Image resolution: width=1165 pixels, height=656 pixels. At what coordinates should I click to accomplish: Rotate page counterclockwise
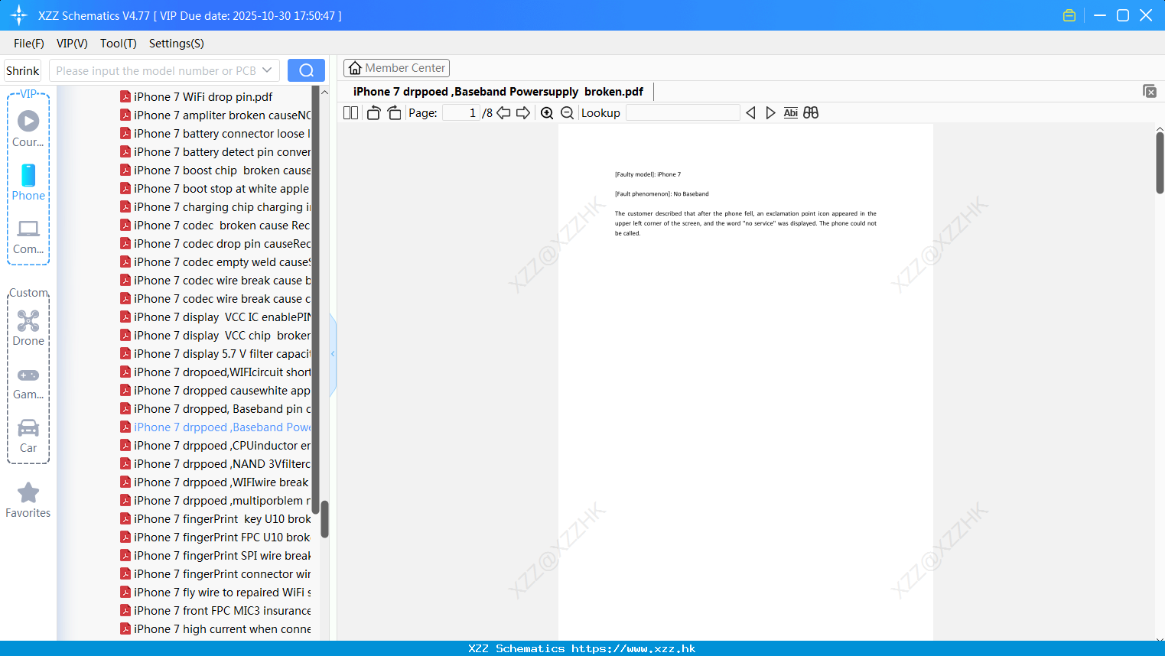pos(373,112)
